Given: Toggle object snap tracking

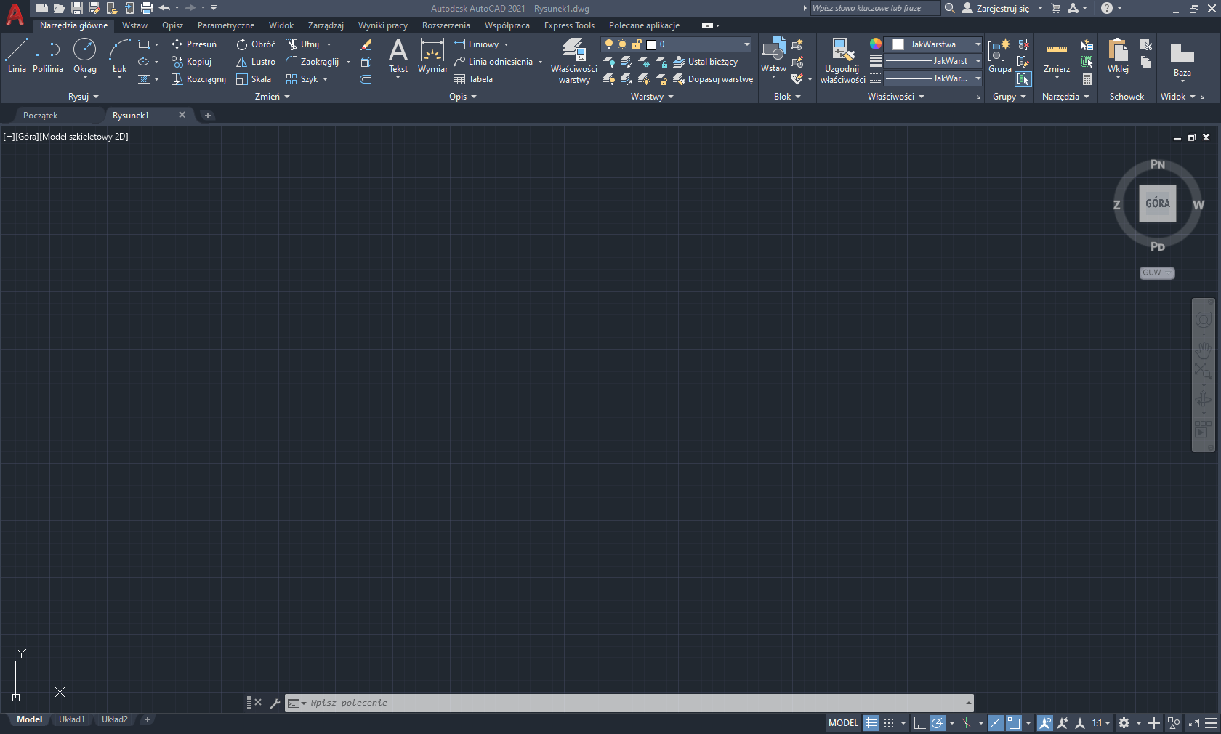Looking at the screenshot, I should tap(996, 723).
